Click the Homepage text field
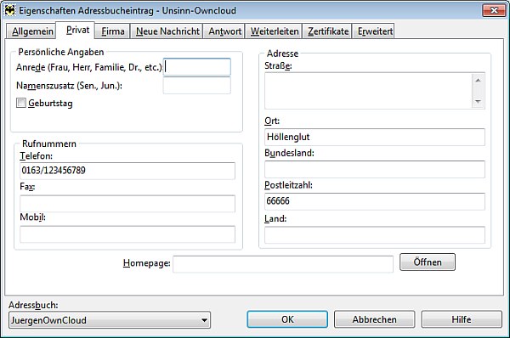Viewport: 510px width, 338px height. point(283,264)
